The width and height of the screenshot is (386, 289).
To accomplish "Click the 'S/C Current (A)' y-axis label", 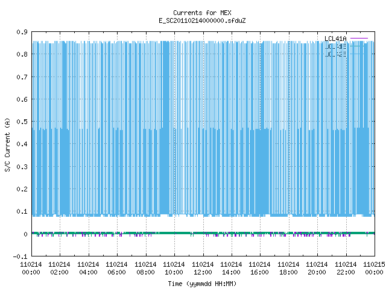I will [x=8, y=145].
